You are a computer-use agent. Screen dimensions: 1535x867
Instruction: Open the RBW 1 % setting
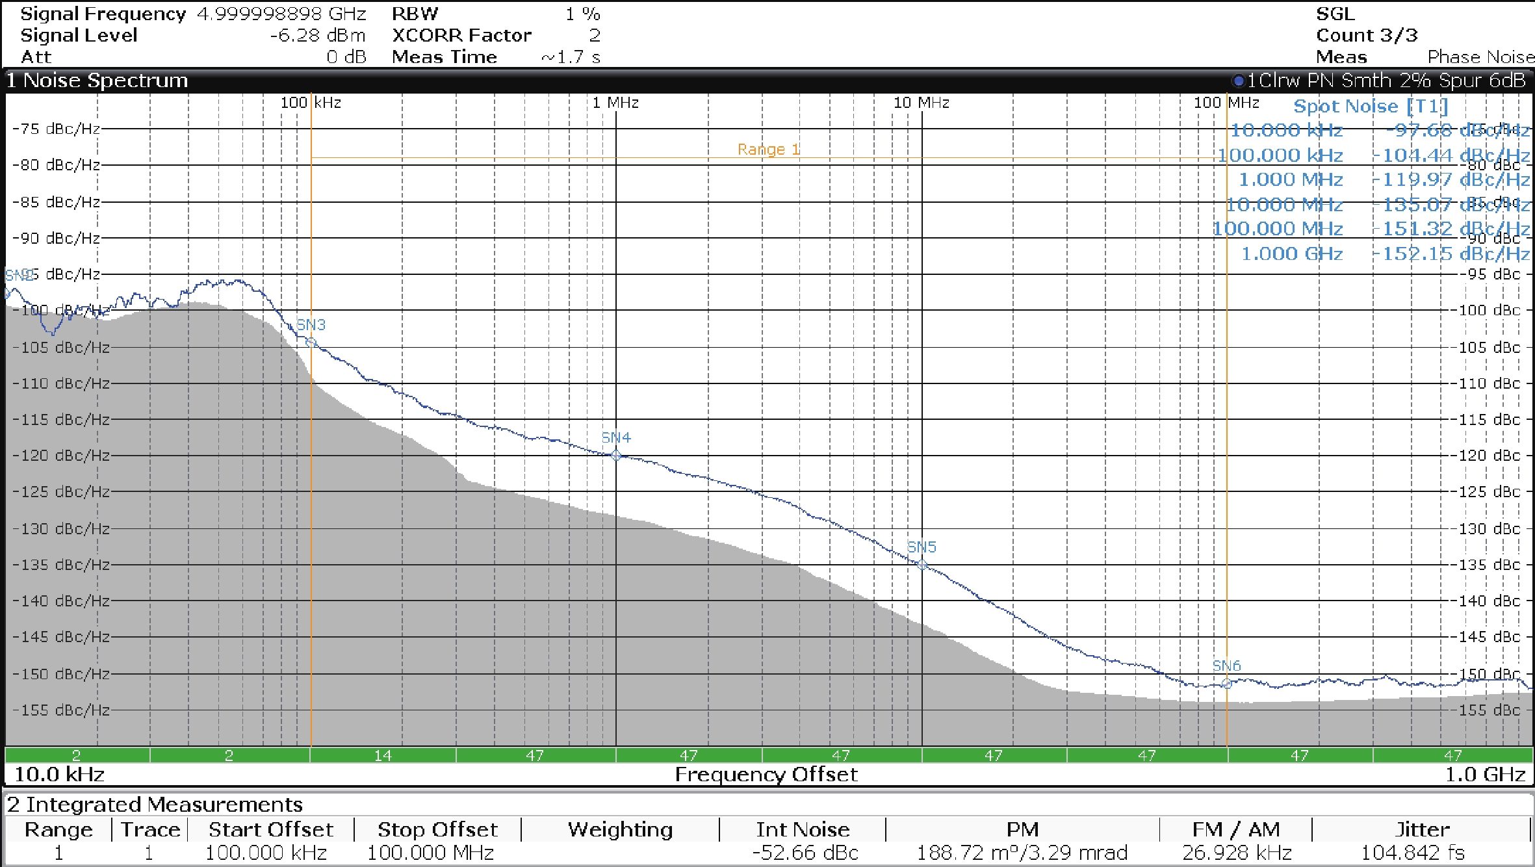[x=582, y=14]
